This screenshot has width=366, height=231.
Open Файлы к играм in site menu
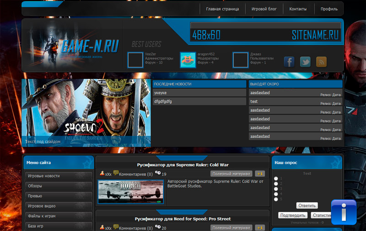pos(59,216)
